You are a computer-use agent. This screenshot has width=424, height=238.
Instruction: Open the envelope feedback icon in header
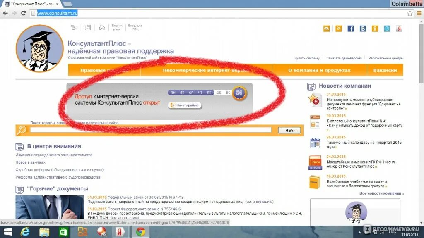tap(102, 28)
